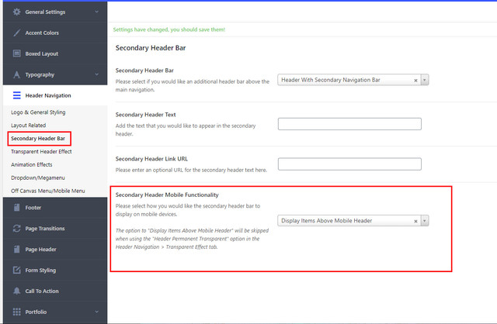
Task: Open Typography menu
Action: click(55, 74)
